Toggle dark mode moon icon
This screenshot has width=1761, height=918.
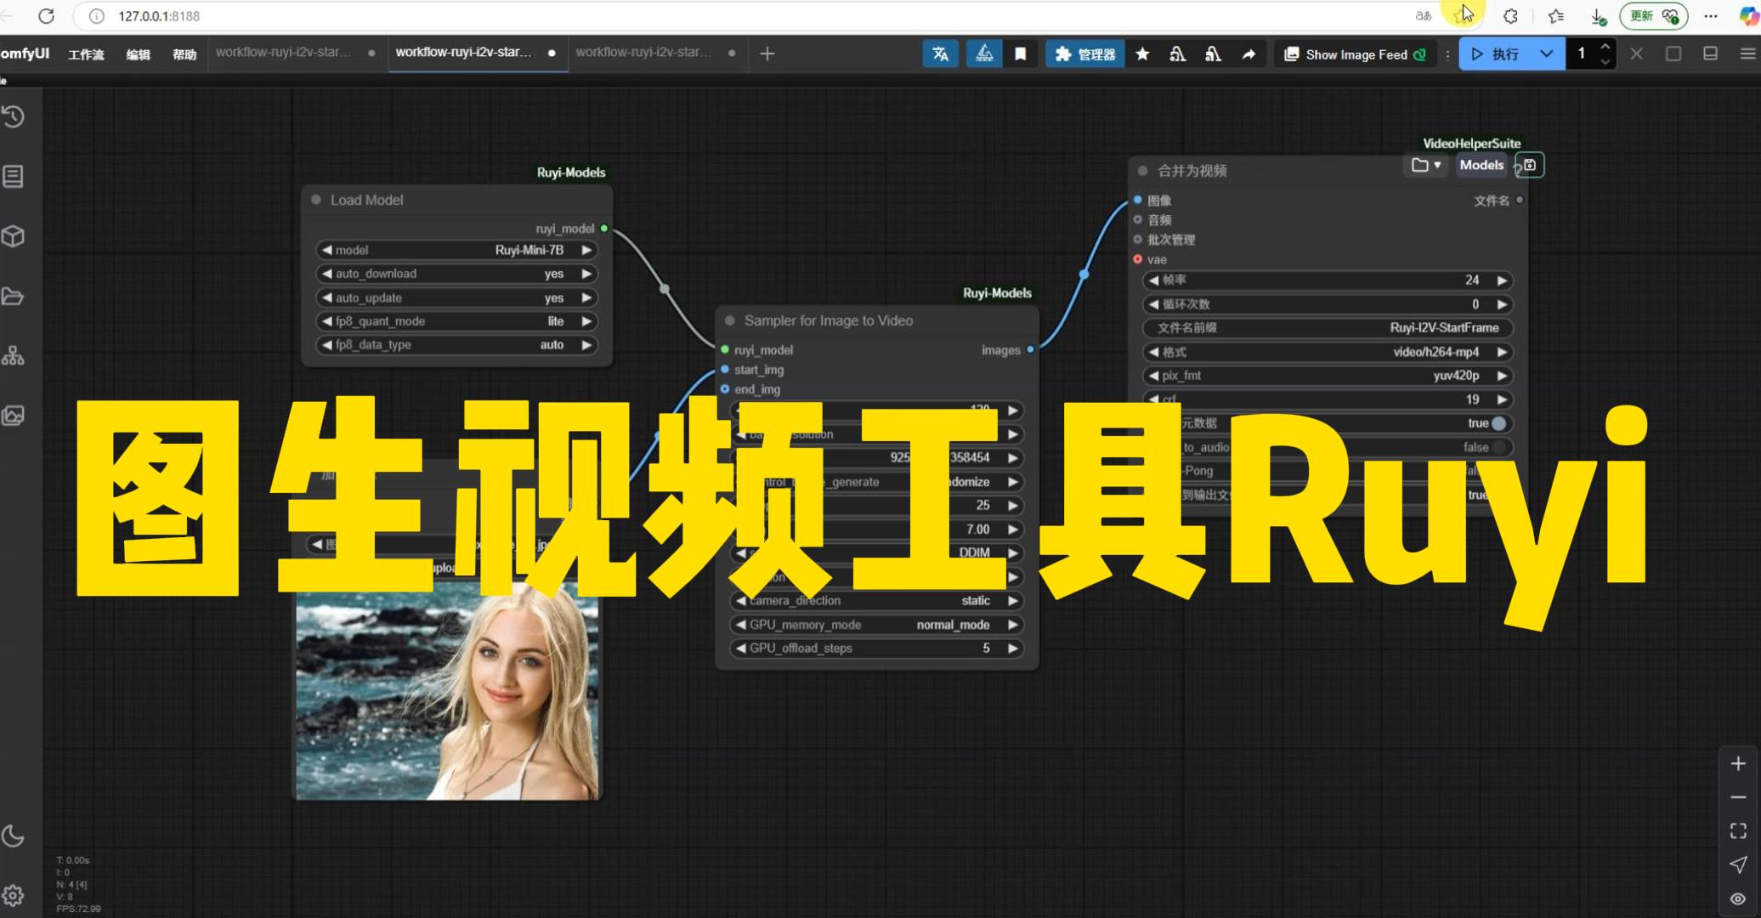click(14, 836)
